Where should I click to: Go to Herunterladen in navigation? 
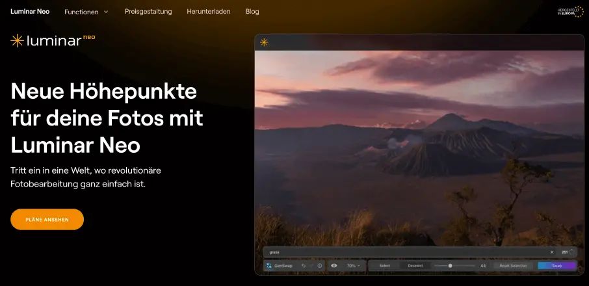[208, 12]
